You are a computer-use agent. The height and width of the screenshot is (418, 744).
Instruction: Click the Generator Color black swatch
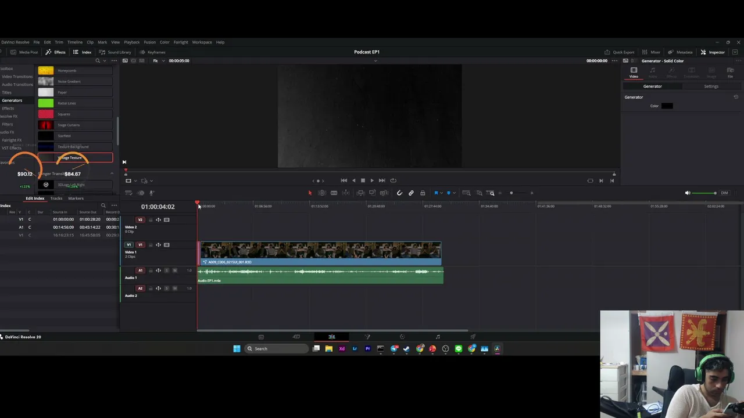click(x=667, y=106)
